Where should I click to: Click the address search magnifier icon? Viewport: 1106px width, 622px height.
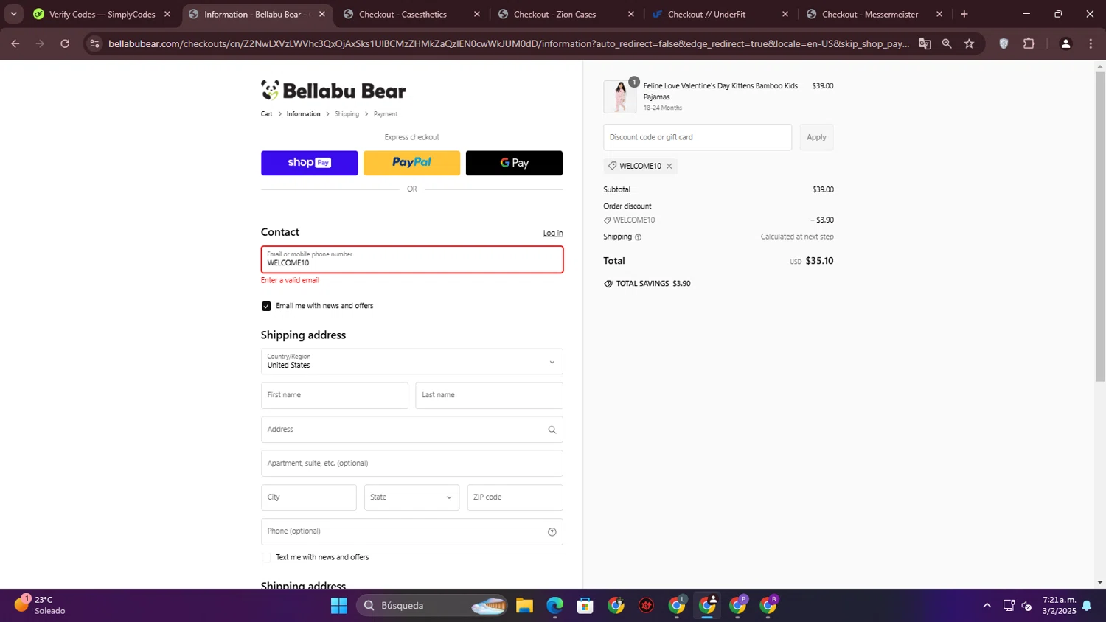pyautogui.click(x=552, y=430)
